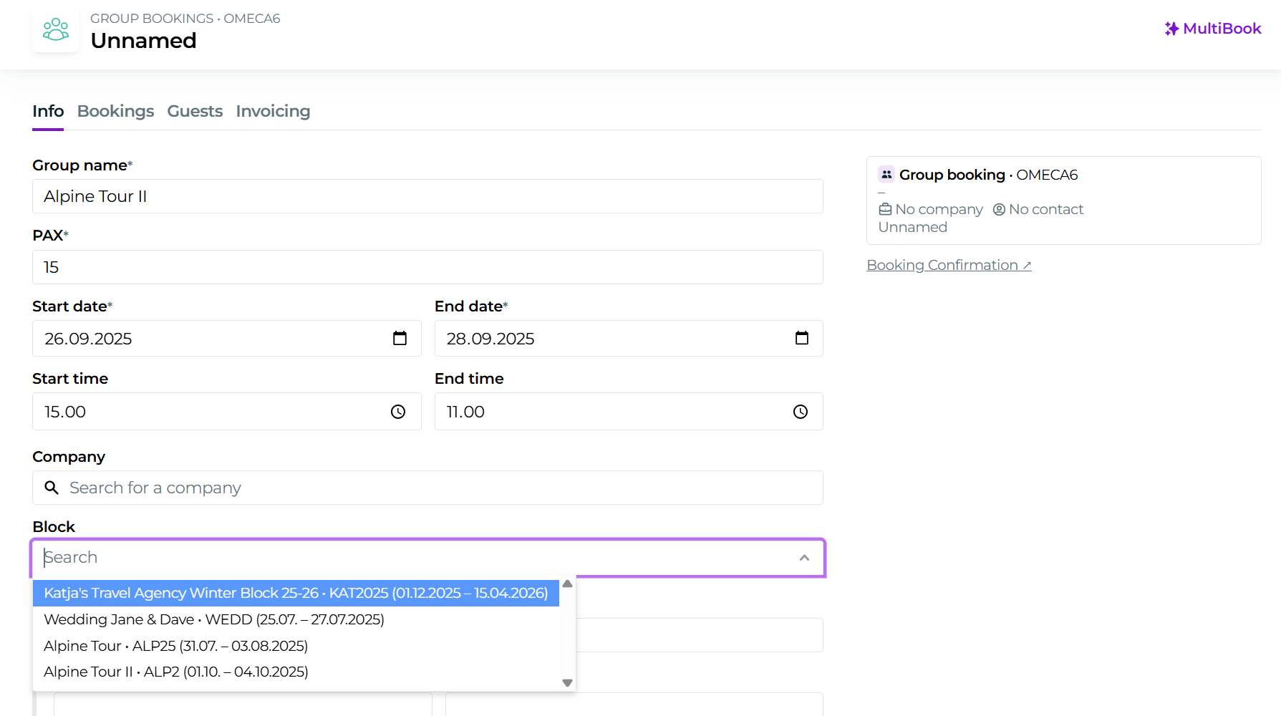Open the Start date calendar picker
Screen dimensions: 1281x716
point(400,339)
